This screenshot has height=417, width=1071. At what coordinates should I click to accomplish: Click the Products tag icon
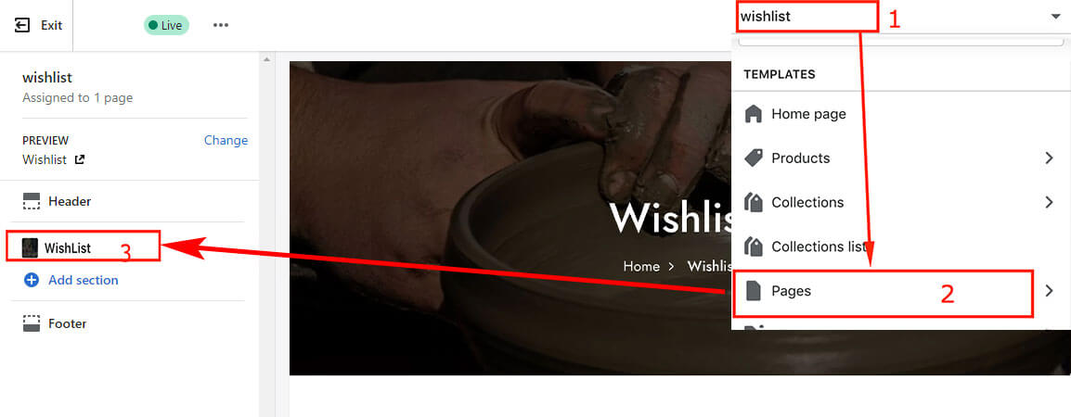coord(753,158)
